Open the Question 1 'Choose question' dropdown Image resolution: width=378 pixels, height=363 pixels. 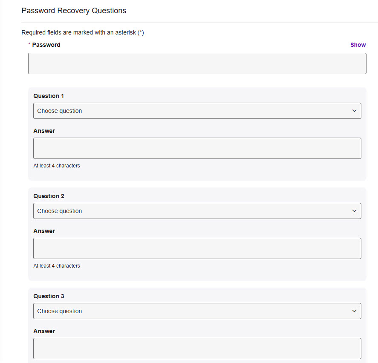(197, 111)
